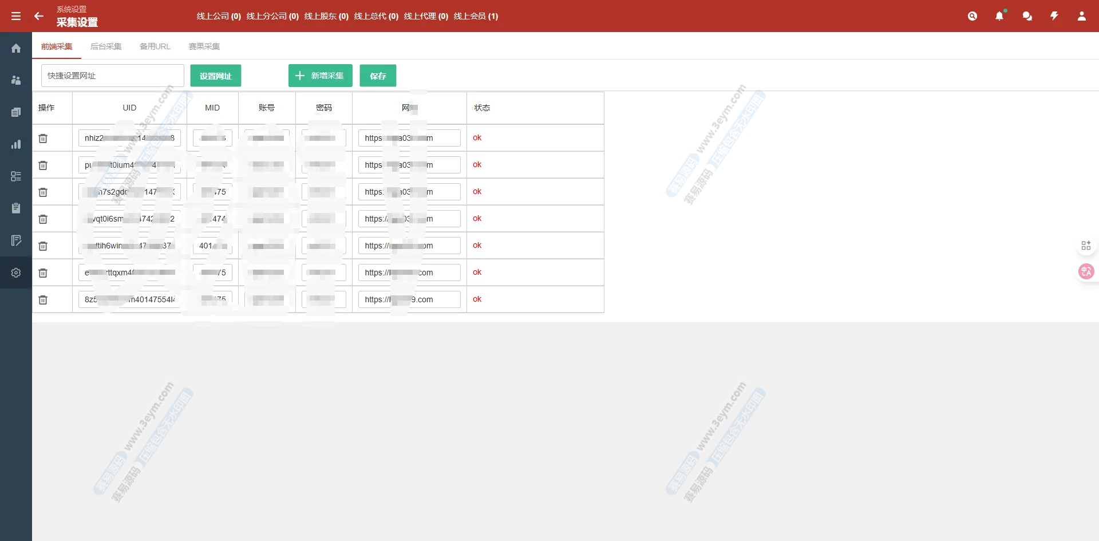Delete the last collection row

pos(43,299)
